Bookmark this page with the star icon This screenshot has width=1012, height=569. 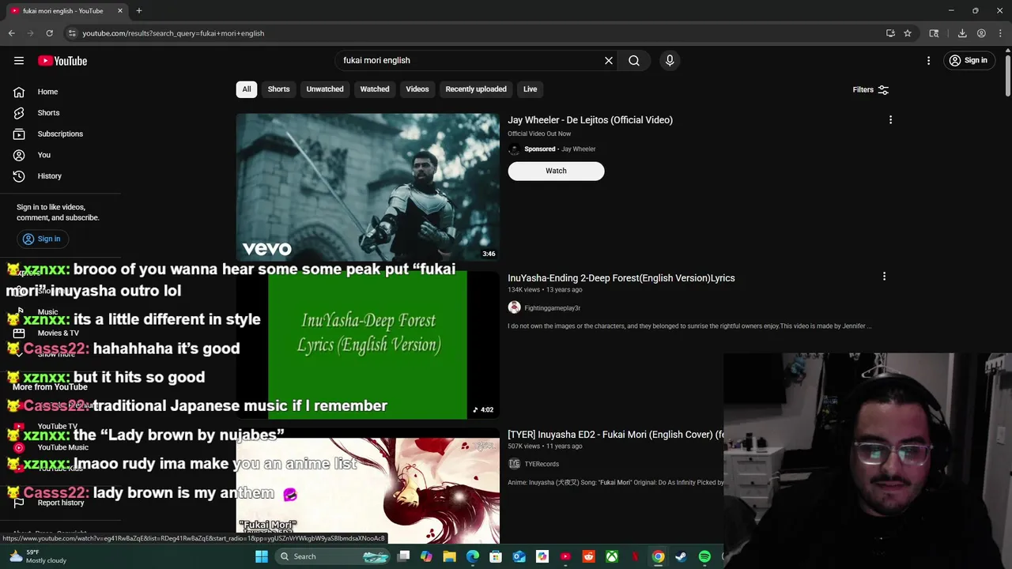[x=908, y=33]
